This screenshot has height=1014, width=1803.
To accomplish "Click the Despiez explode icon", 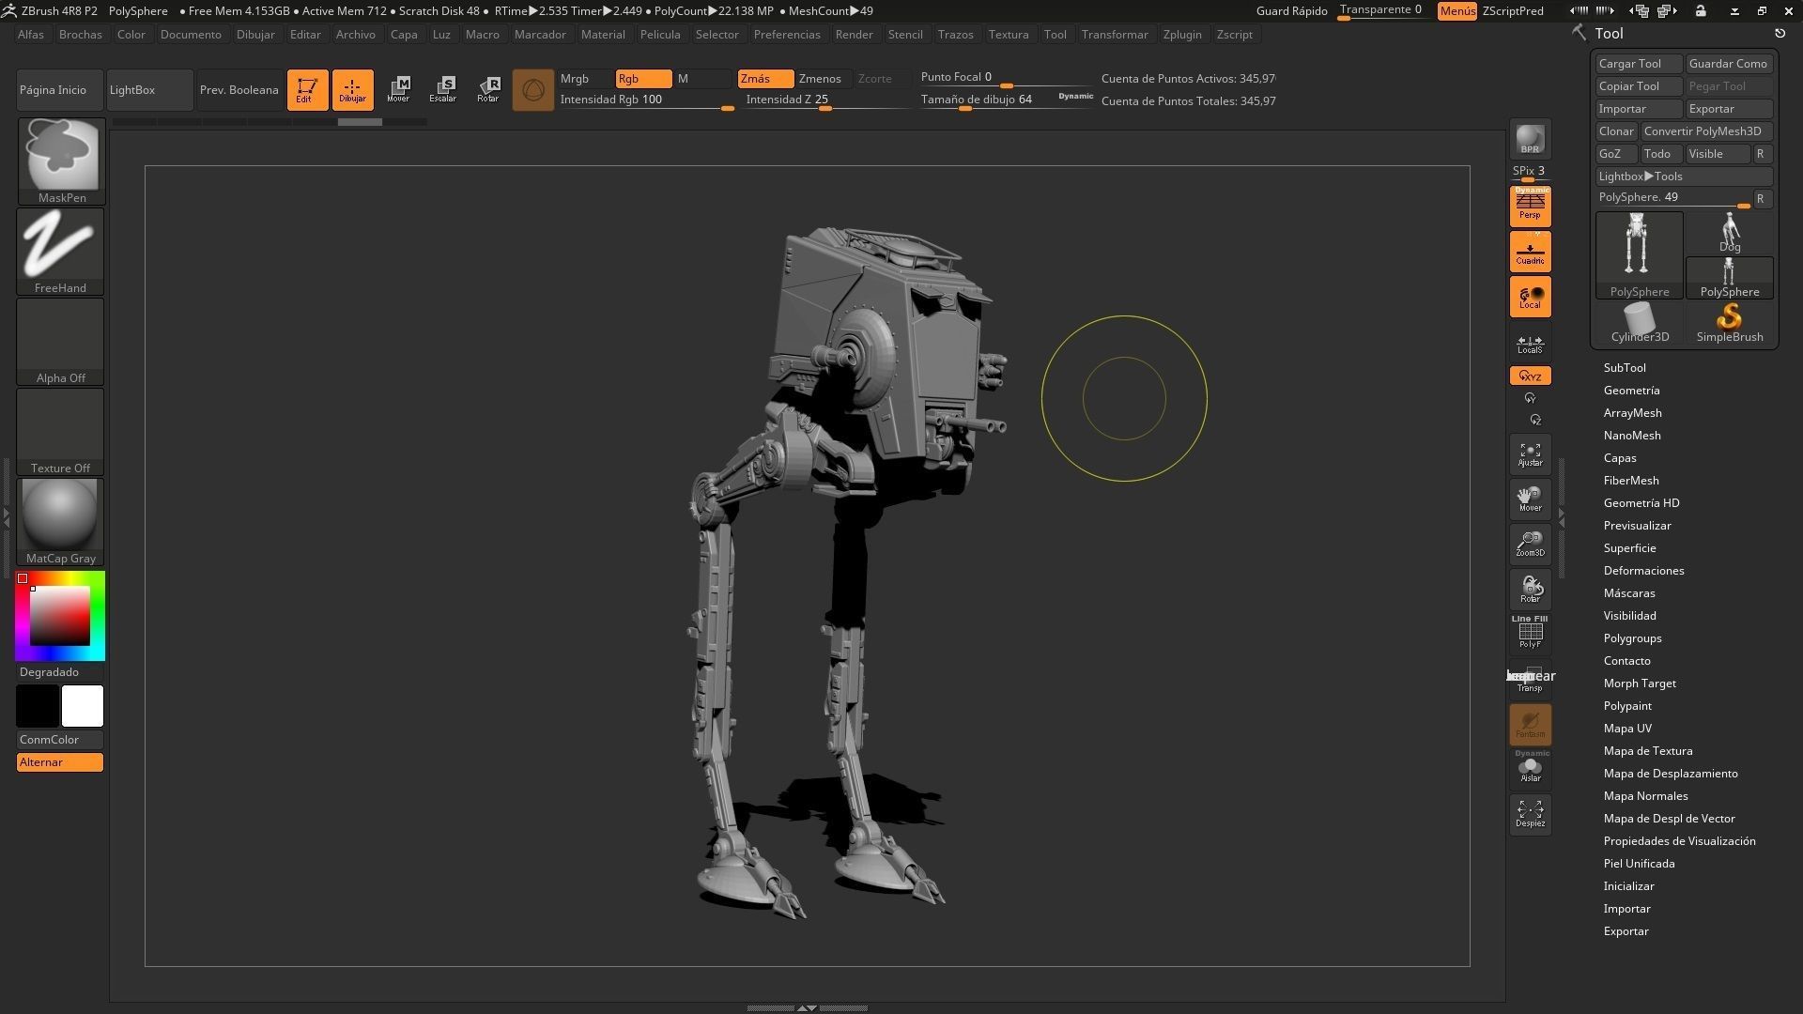I will coord(1530,813).
